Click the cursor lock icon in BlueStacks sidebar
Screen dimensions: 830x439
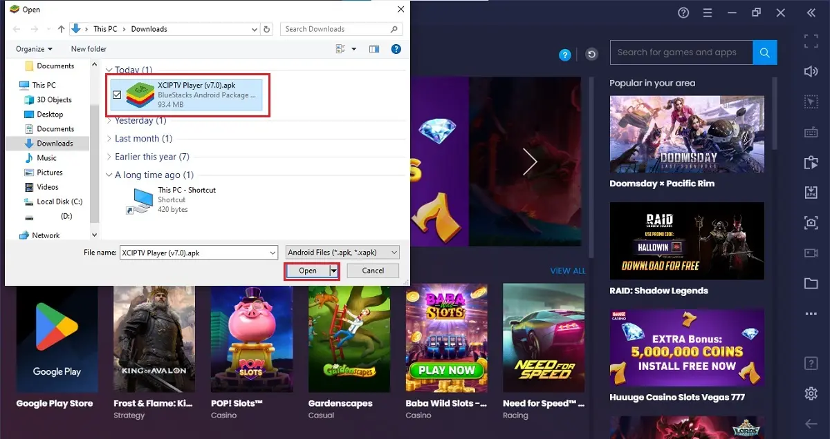(x=811, y=102)
